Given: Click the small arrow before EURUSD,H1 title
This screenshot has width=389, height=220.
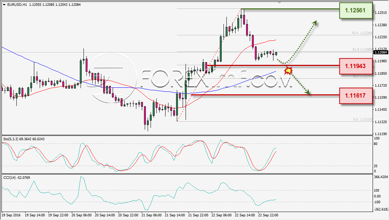Looking at the screenshot, I should pyautogui.click(x=4, y=4).
